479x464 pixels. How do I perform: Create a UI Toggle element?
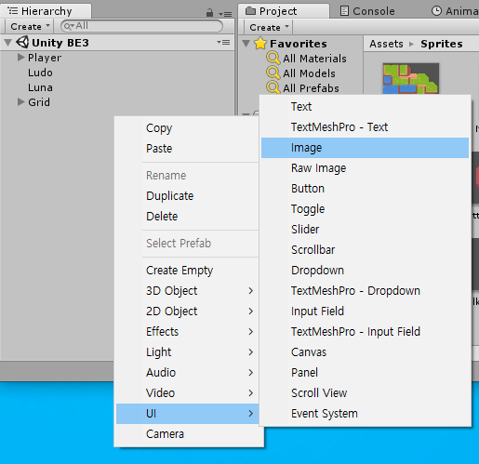click(x=365, y=209)
